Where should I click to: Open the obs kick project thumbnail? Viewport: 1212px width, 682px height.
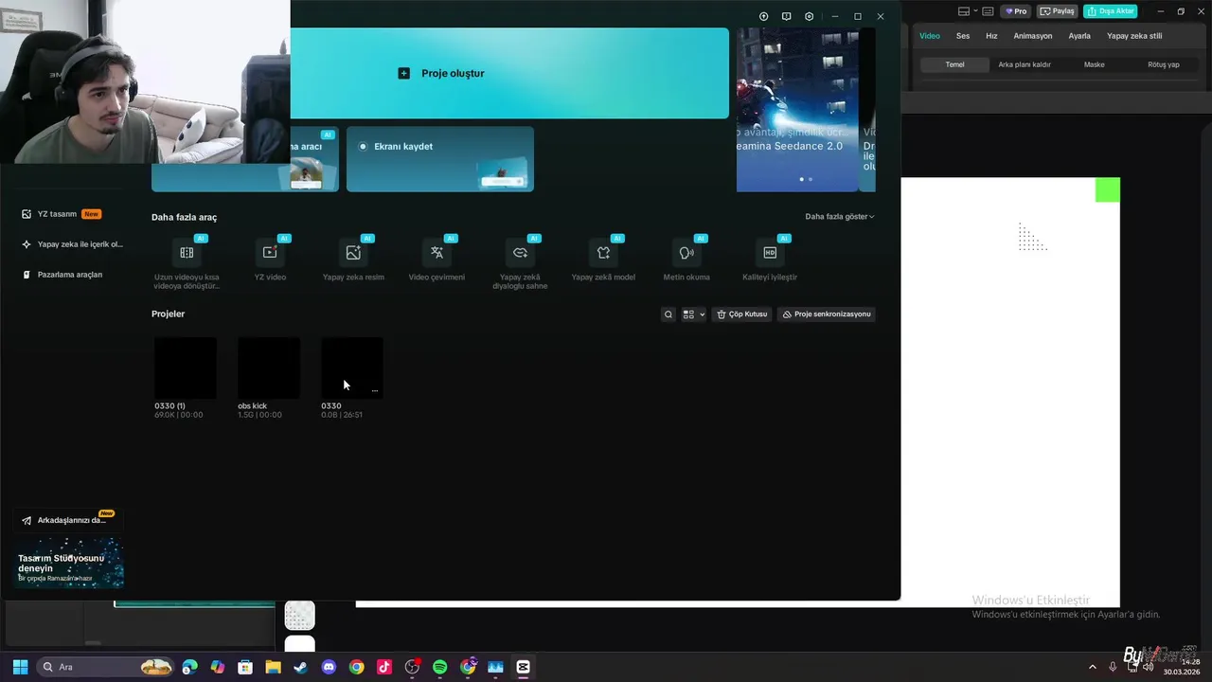(x=269, y=368)
